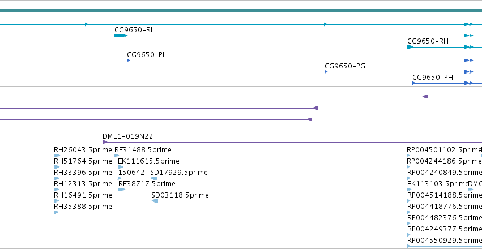Open the SD17929.5prime EST feature

(179, 173)
